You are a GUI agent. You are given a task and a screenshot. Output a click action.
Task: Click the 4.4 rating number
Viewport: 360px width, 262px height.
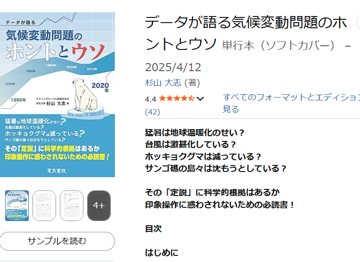coord(151,99)
